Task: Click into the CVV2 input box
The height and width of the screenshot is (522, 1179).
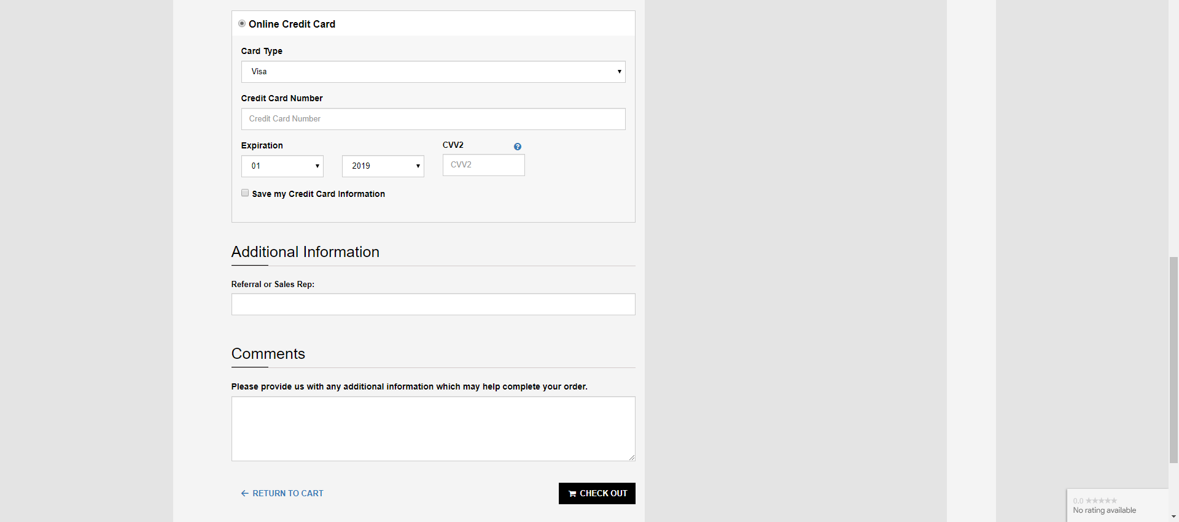Action: coord(483,165)
